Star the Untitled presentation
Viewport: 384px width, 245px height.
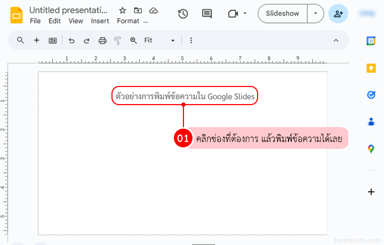click(123, 10)
